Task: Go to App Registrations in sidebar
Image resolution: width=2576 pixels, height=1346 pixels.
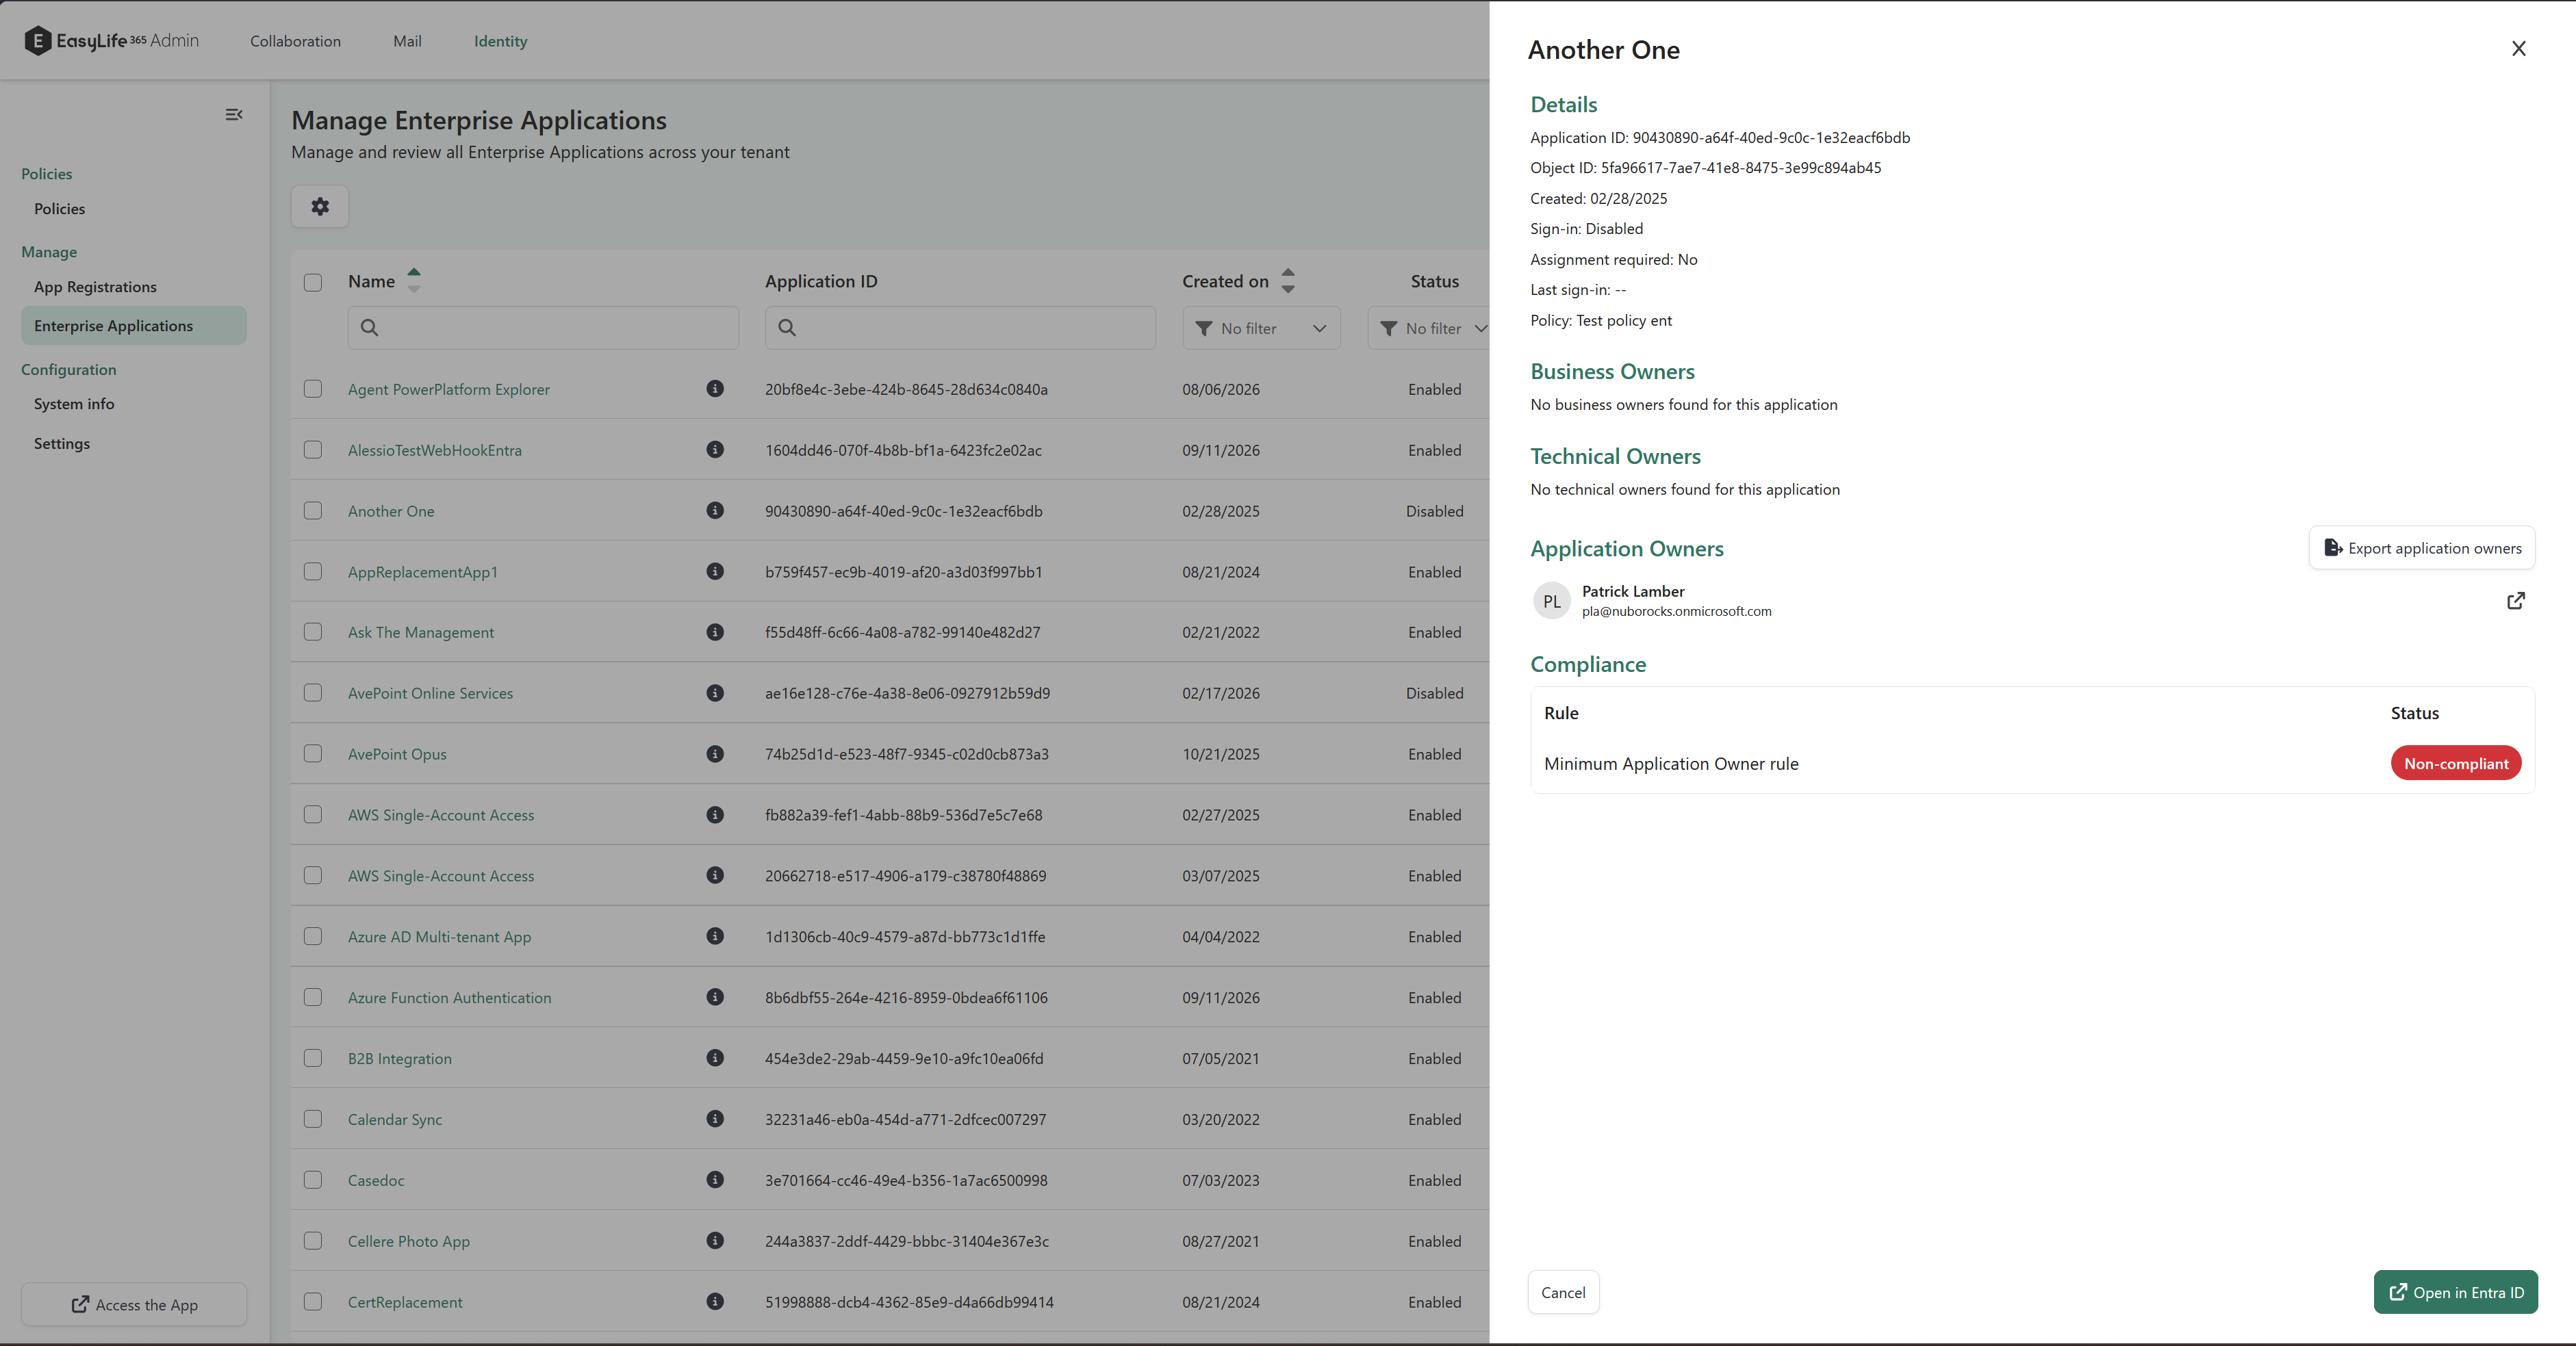Action: 95,287
